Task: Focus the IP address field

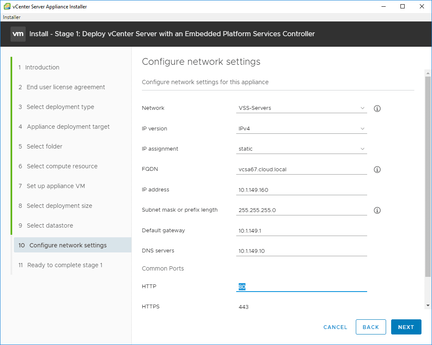Action: click(x=302, y=190)
